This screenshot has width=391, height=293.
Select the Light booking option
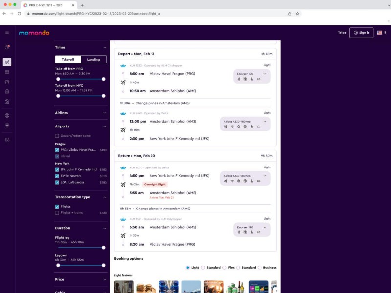click(x=188, y=267)
